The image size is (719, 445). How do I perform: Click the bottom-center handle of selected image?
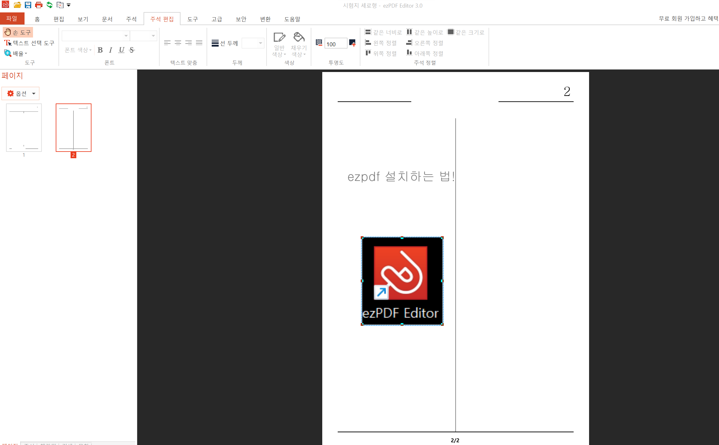tap(402, 324)
